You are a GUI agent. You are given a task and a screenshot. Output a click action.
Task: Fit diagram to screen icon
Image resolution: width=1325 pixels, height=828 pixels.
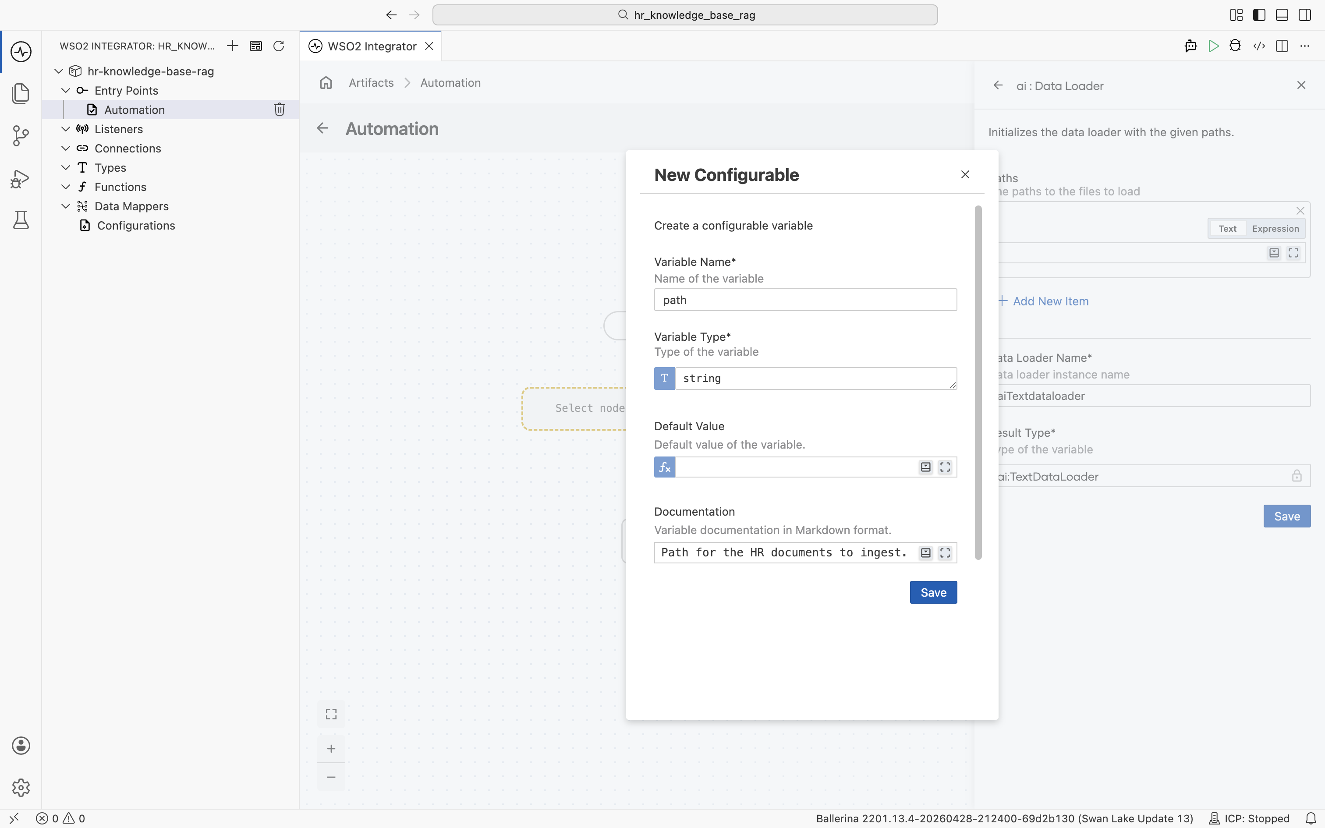click(x=331, y=714)
